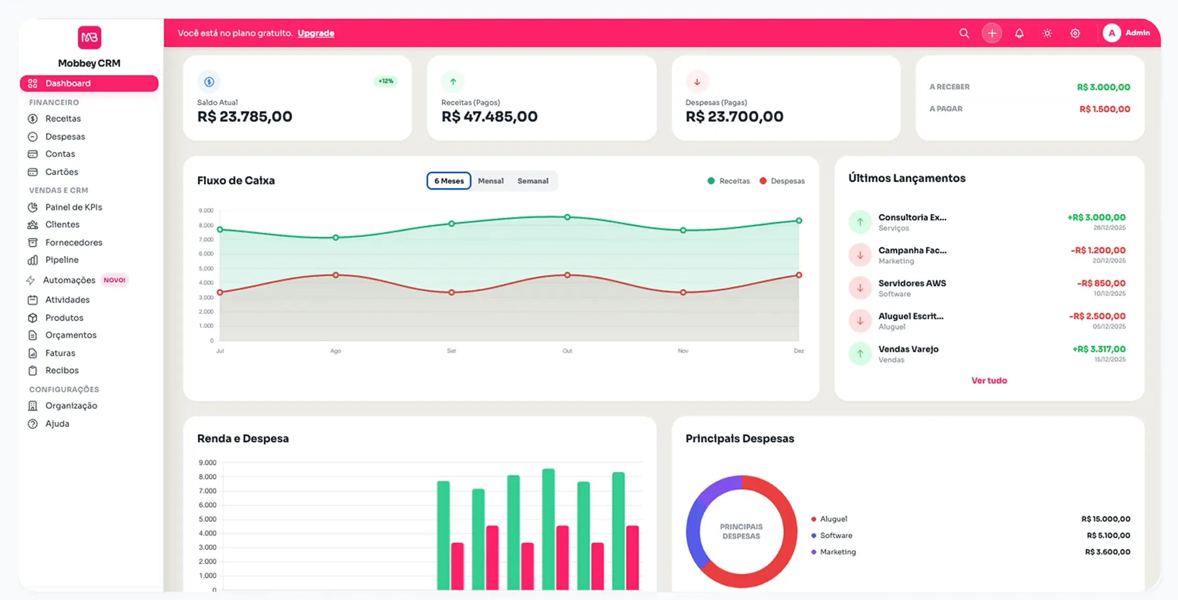Open the Receitas sidebar section
The width and height of the screenshot is (1178, 600).
(x=63, y=118)
